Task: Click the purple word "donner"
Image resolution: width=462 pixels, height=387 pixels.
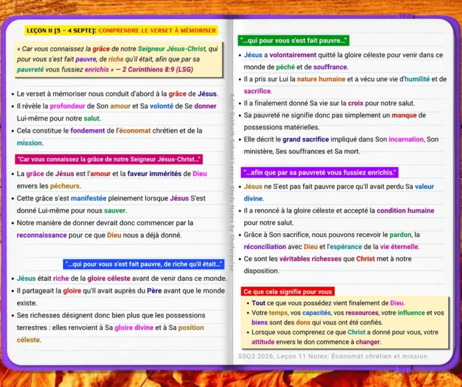Action: pyautogui.click(x=205, y=106)
